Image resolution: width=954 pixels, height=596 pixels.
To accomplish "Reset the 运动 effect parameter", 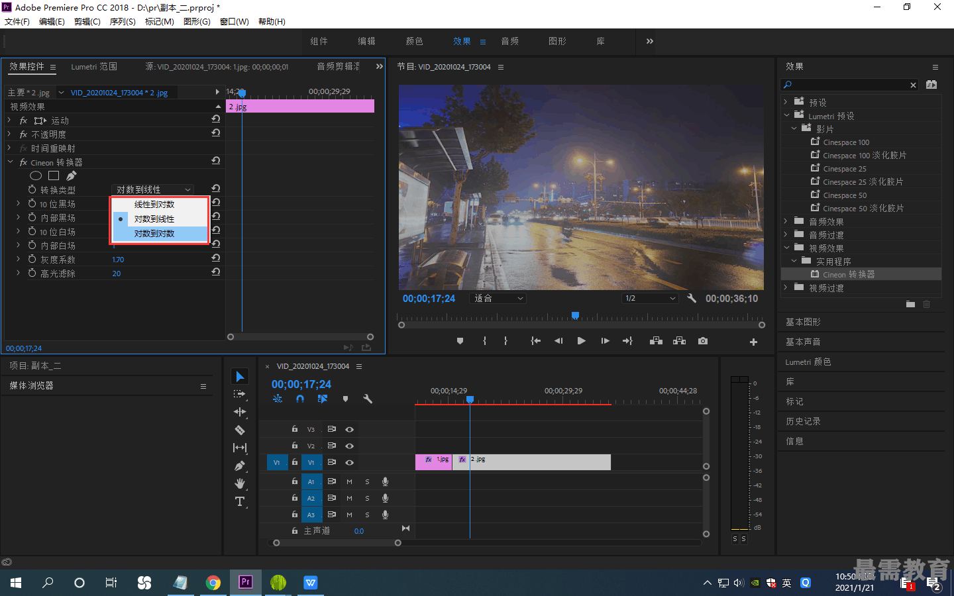I will coord(216,119).
